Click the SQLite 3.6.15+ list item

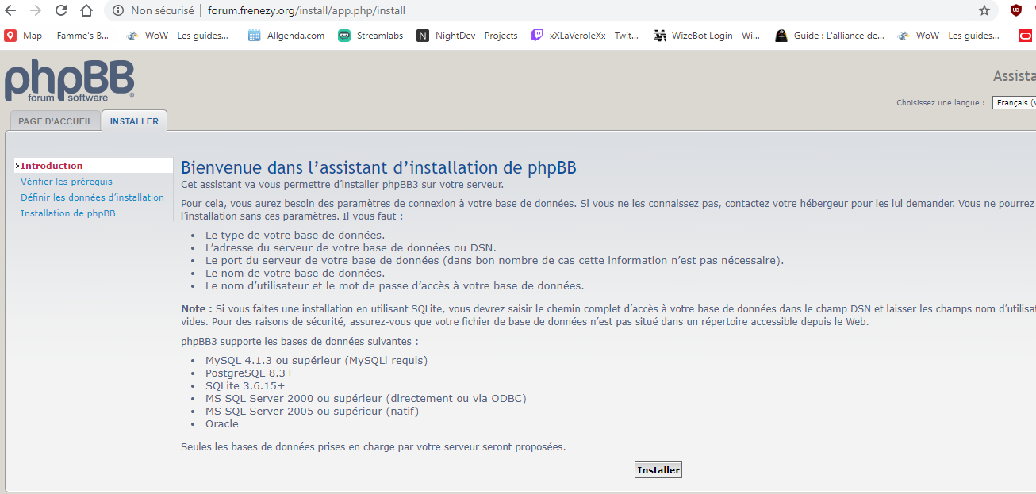[x=245, y=385]
